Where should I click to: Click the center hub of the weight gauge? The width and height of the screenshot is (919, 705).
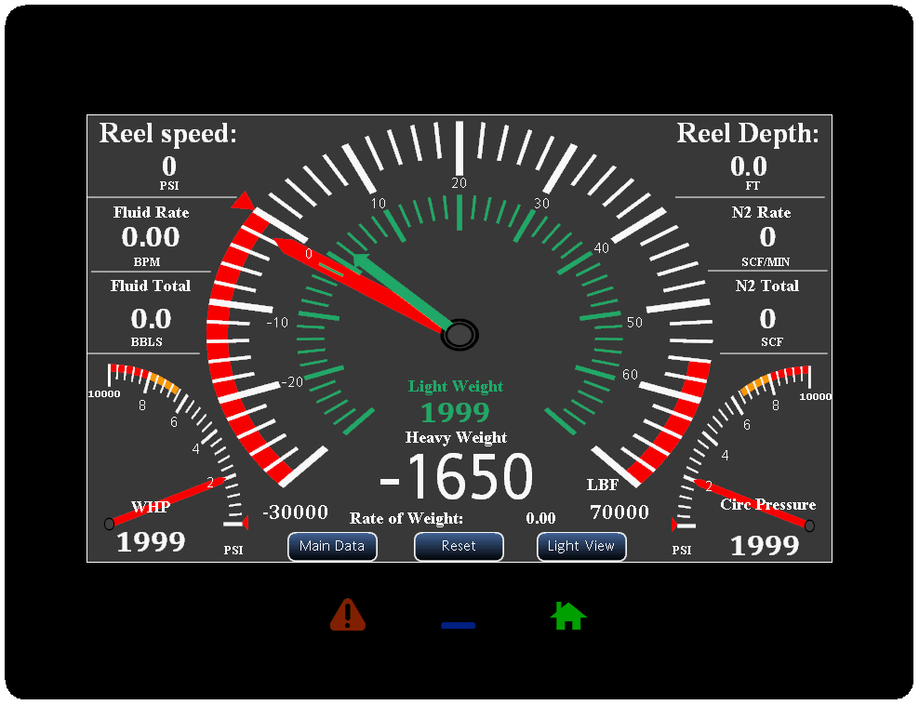click(x=459, y=335)
